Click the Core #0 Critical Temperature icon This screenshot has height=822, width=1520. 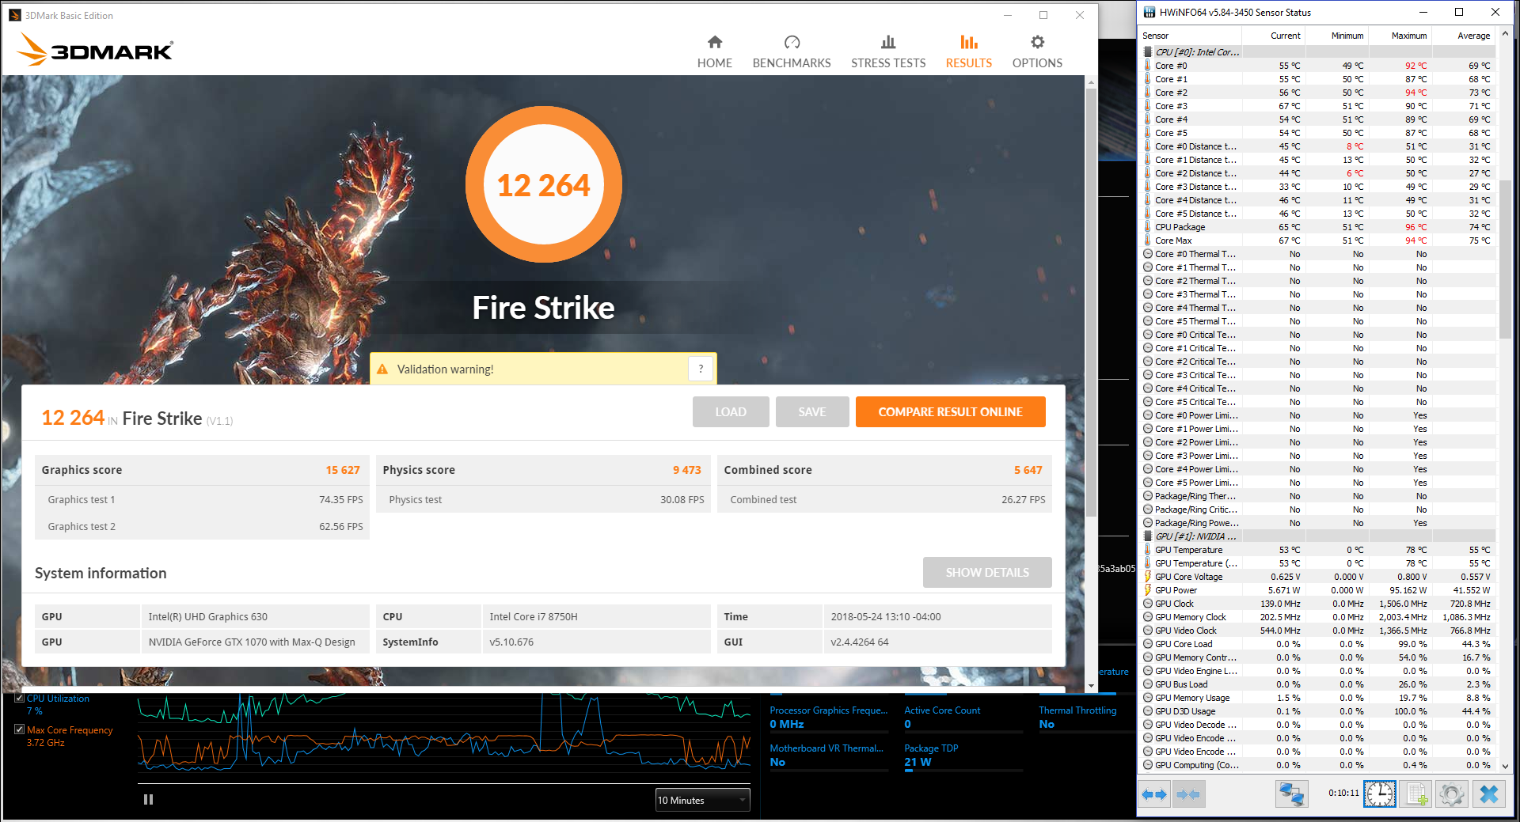click(x=1148, y=335)
